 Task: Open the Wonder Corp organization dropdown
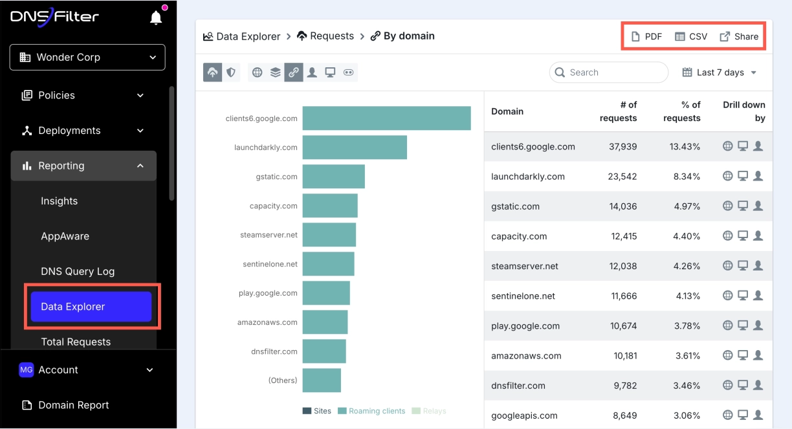pyautogui.click(x=87, y=57)
